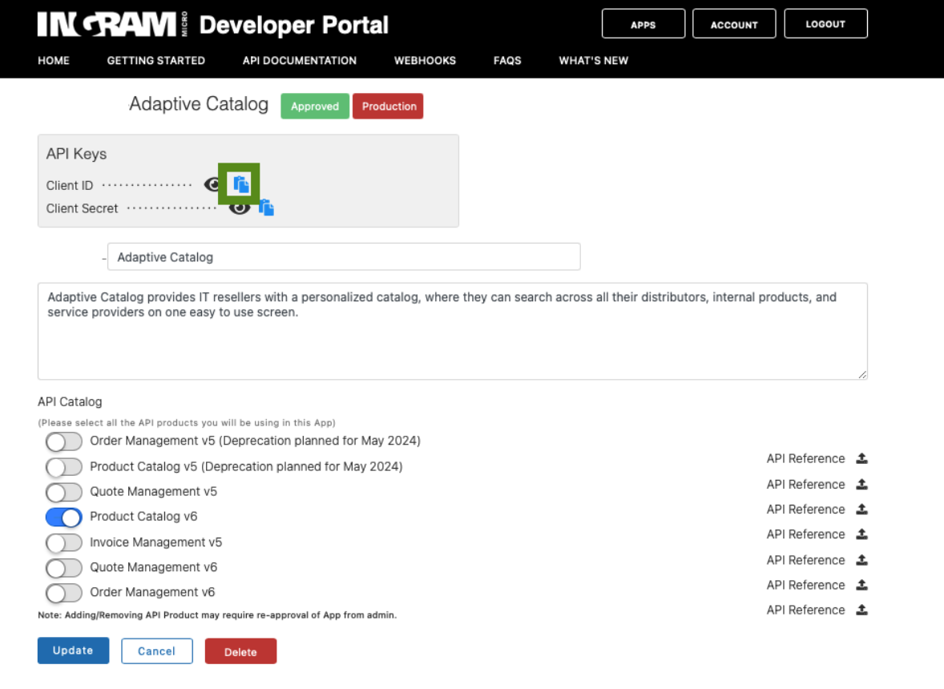The image size is (944, 689).
Task: Open GETTING STARTED page
Action: point(156,61)
